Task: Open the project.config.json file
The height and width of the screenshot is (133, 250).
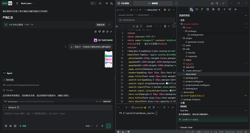Action: [x=194, y=81]
